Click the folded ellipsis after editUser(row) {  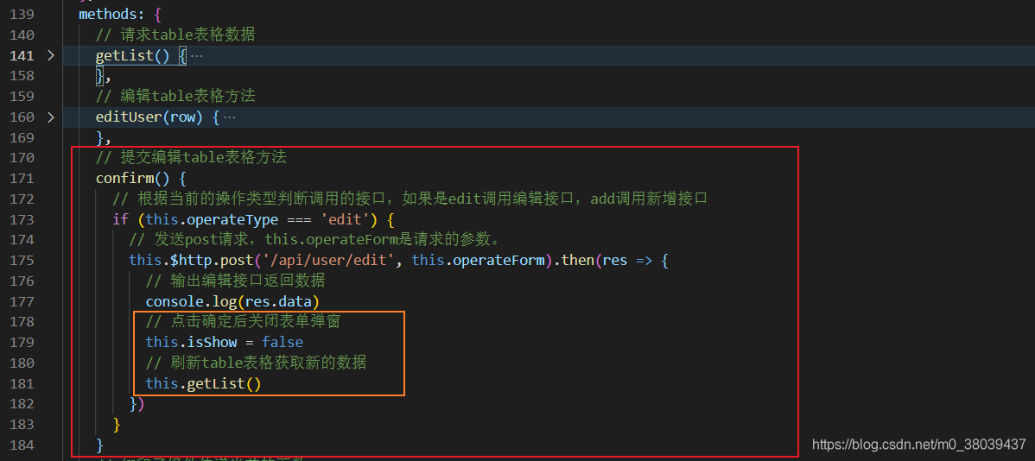[229, 117]
